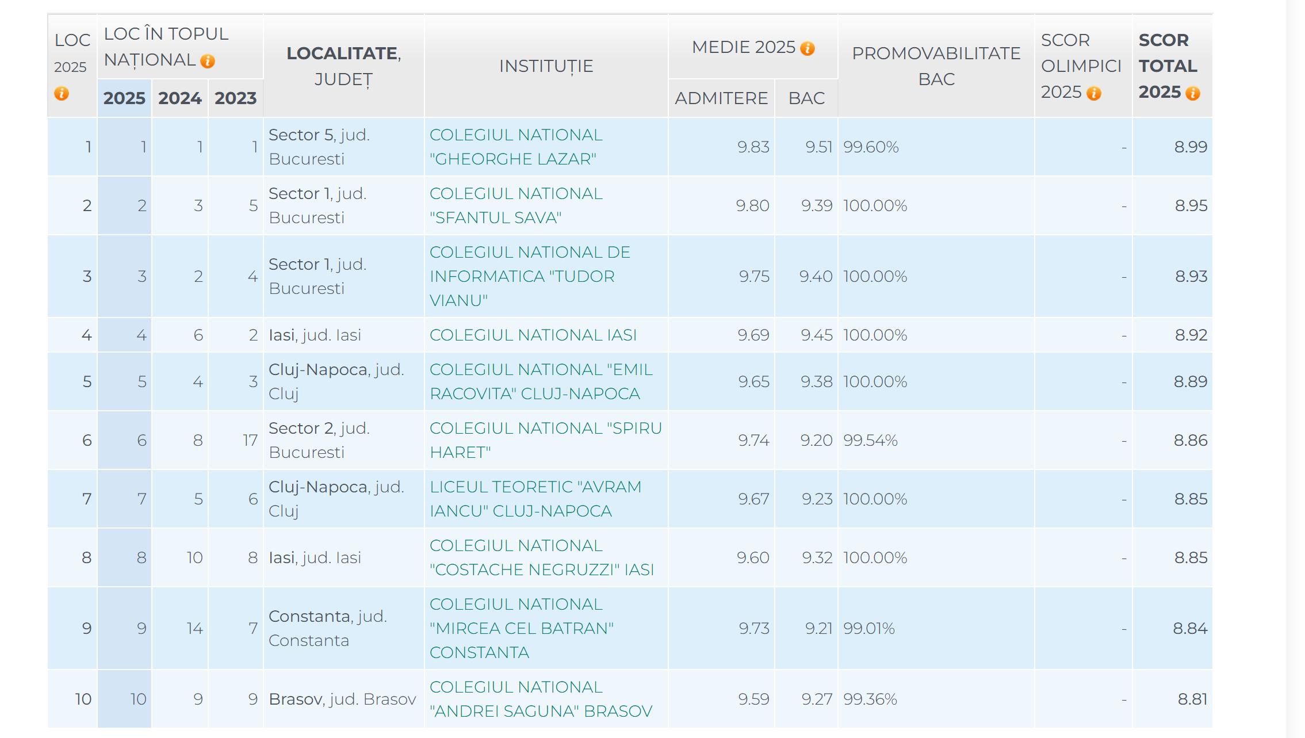Click info icon next to MEDIE 2025
This screenshot has width=1305, height=738.
pos(808,48)
